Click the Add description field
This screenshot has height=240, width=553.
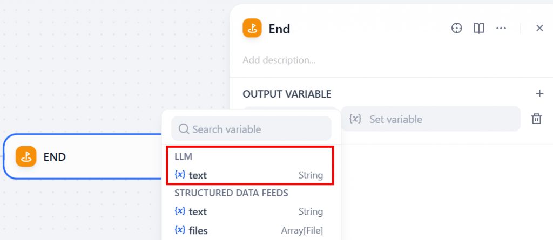[279, 60]
